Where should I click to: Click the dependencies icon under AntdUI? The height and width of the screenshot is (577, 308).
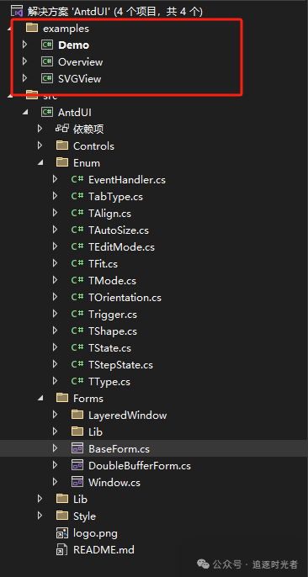tap(61, 129)
